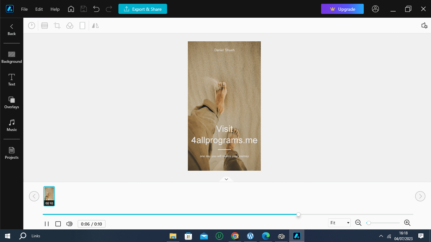The image size is (431, 242).
Task: Collapse the timeline panel chevron
Action: (226, 179)
